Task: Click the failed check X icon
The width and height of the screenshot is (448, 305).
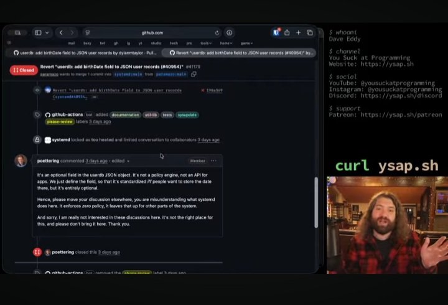Action: (203, 90)
